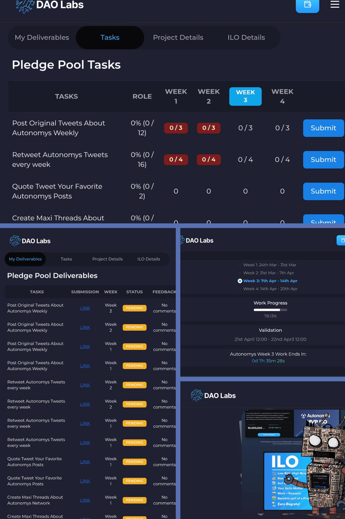The height and width of the screenshot is (519, 345).
Task: Switch to Tasks tab in the Deliverables panel
Action: pyautogui.click(x=66, y=259)
